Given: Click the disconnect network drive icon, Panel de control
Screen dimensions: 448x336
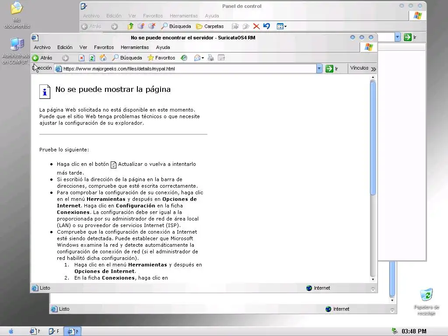Looking at the screenshot, I should tap(152, 26).
